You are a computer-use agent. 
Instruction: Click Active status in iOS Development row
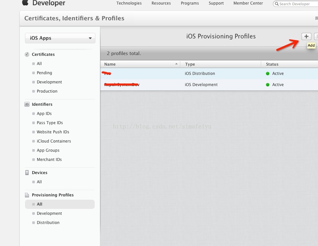(278, 85)
